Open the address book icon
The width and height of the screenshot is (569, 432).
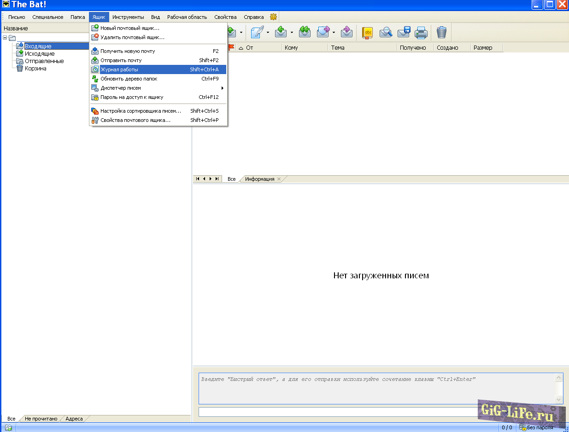[367, 32]
